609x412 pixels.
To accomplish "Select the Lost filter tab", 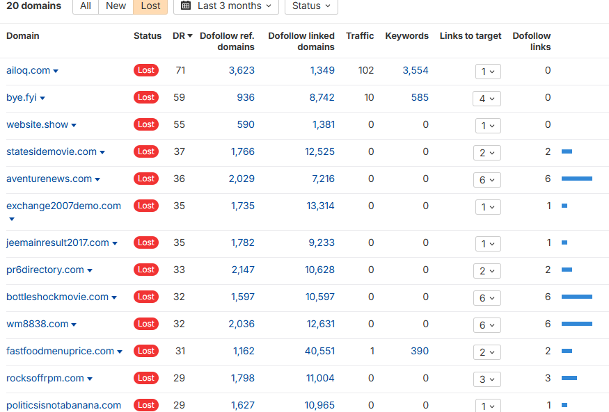I will click(150, 6).
